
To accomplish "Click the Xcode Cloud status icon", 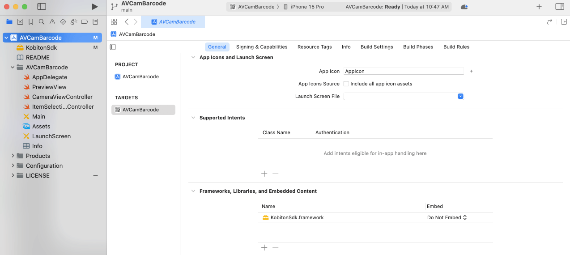I will pyautogui.click(x=464, y=7).
